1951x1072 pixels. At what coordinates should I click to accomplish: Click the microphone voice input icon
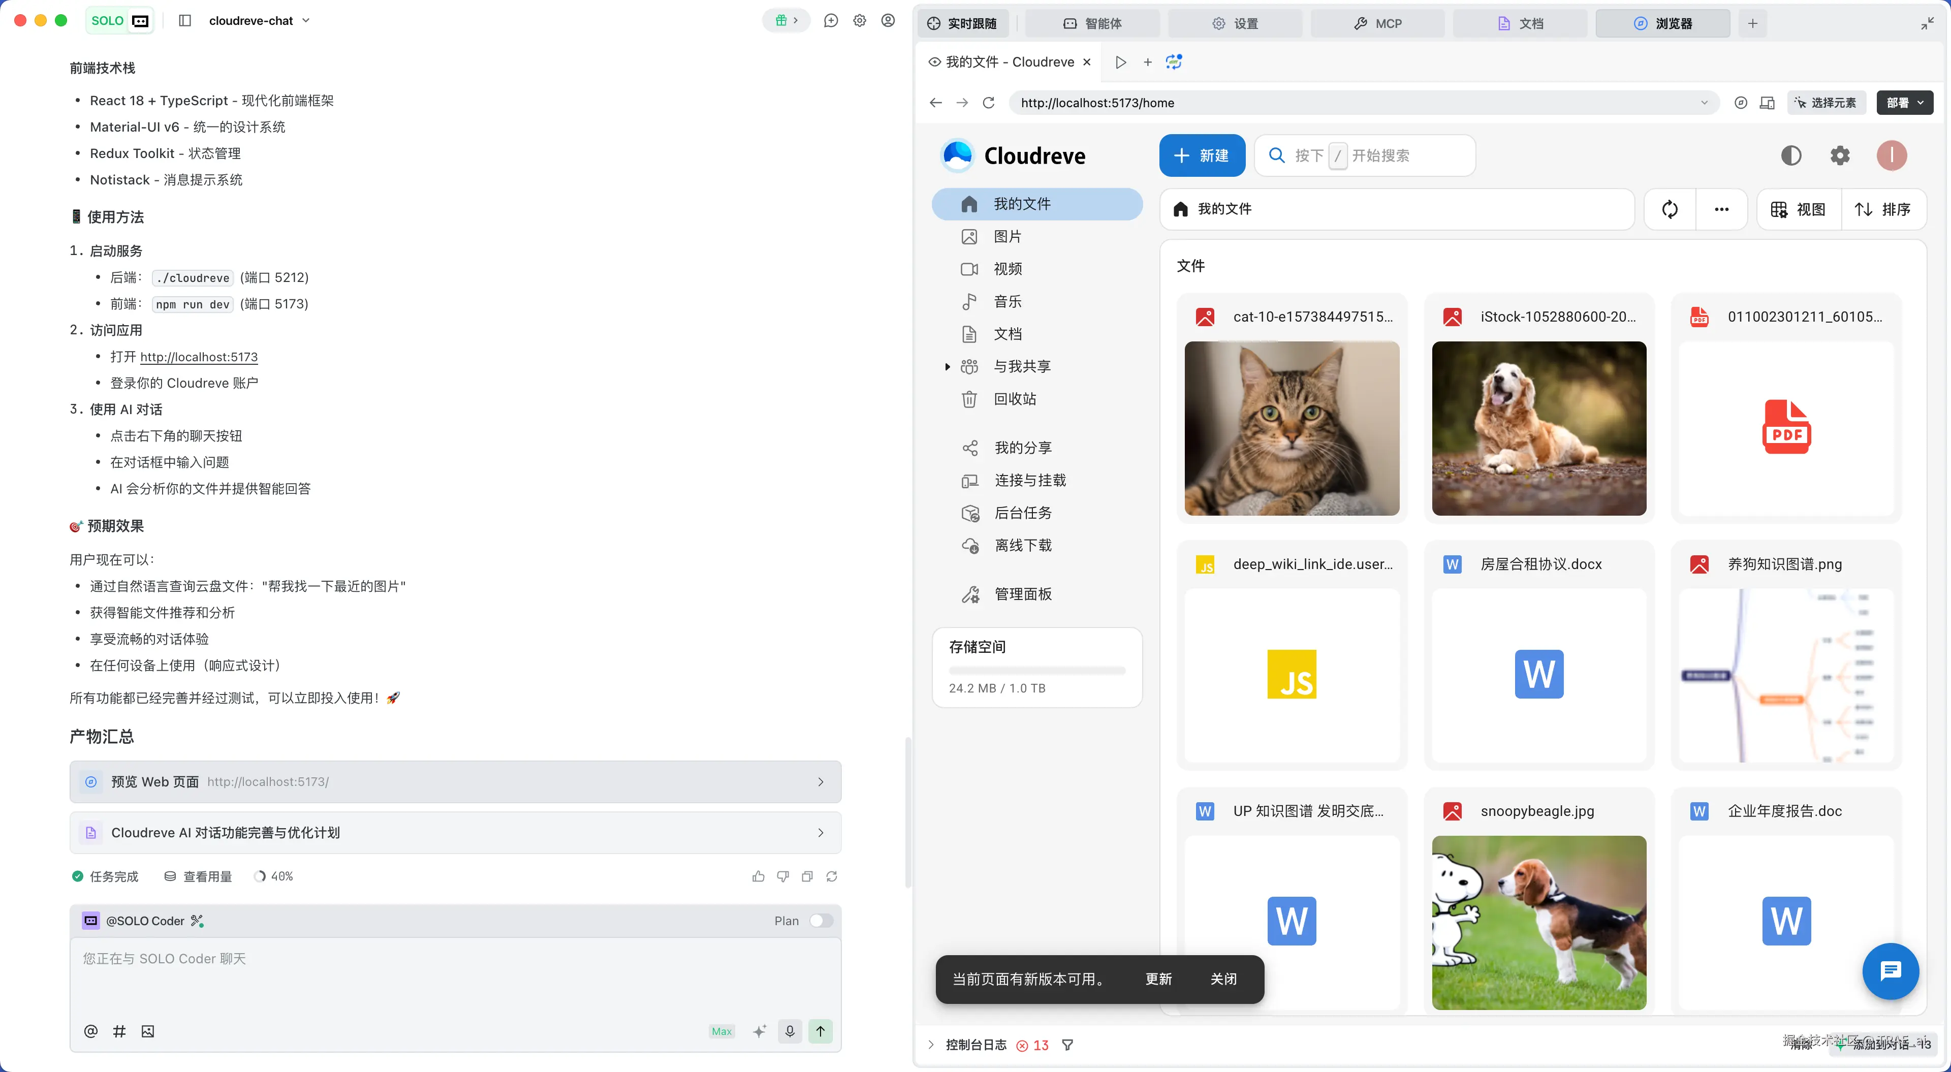[x=789, y=1031]
